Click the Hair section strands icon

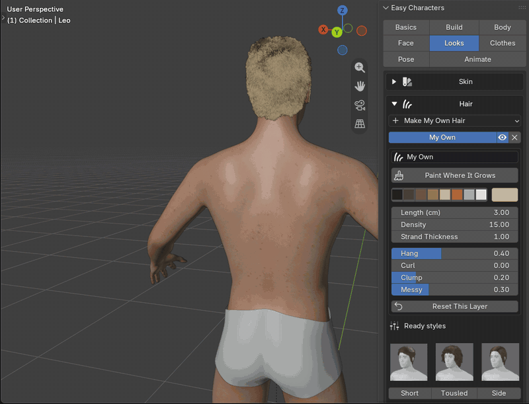coord(407,104)
